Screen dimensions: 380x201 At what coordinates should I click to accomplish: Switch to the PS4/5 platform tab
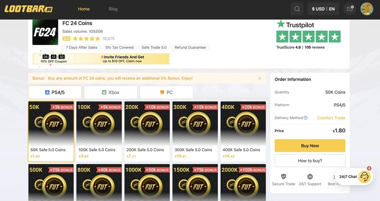(x=55, y=92)
